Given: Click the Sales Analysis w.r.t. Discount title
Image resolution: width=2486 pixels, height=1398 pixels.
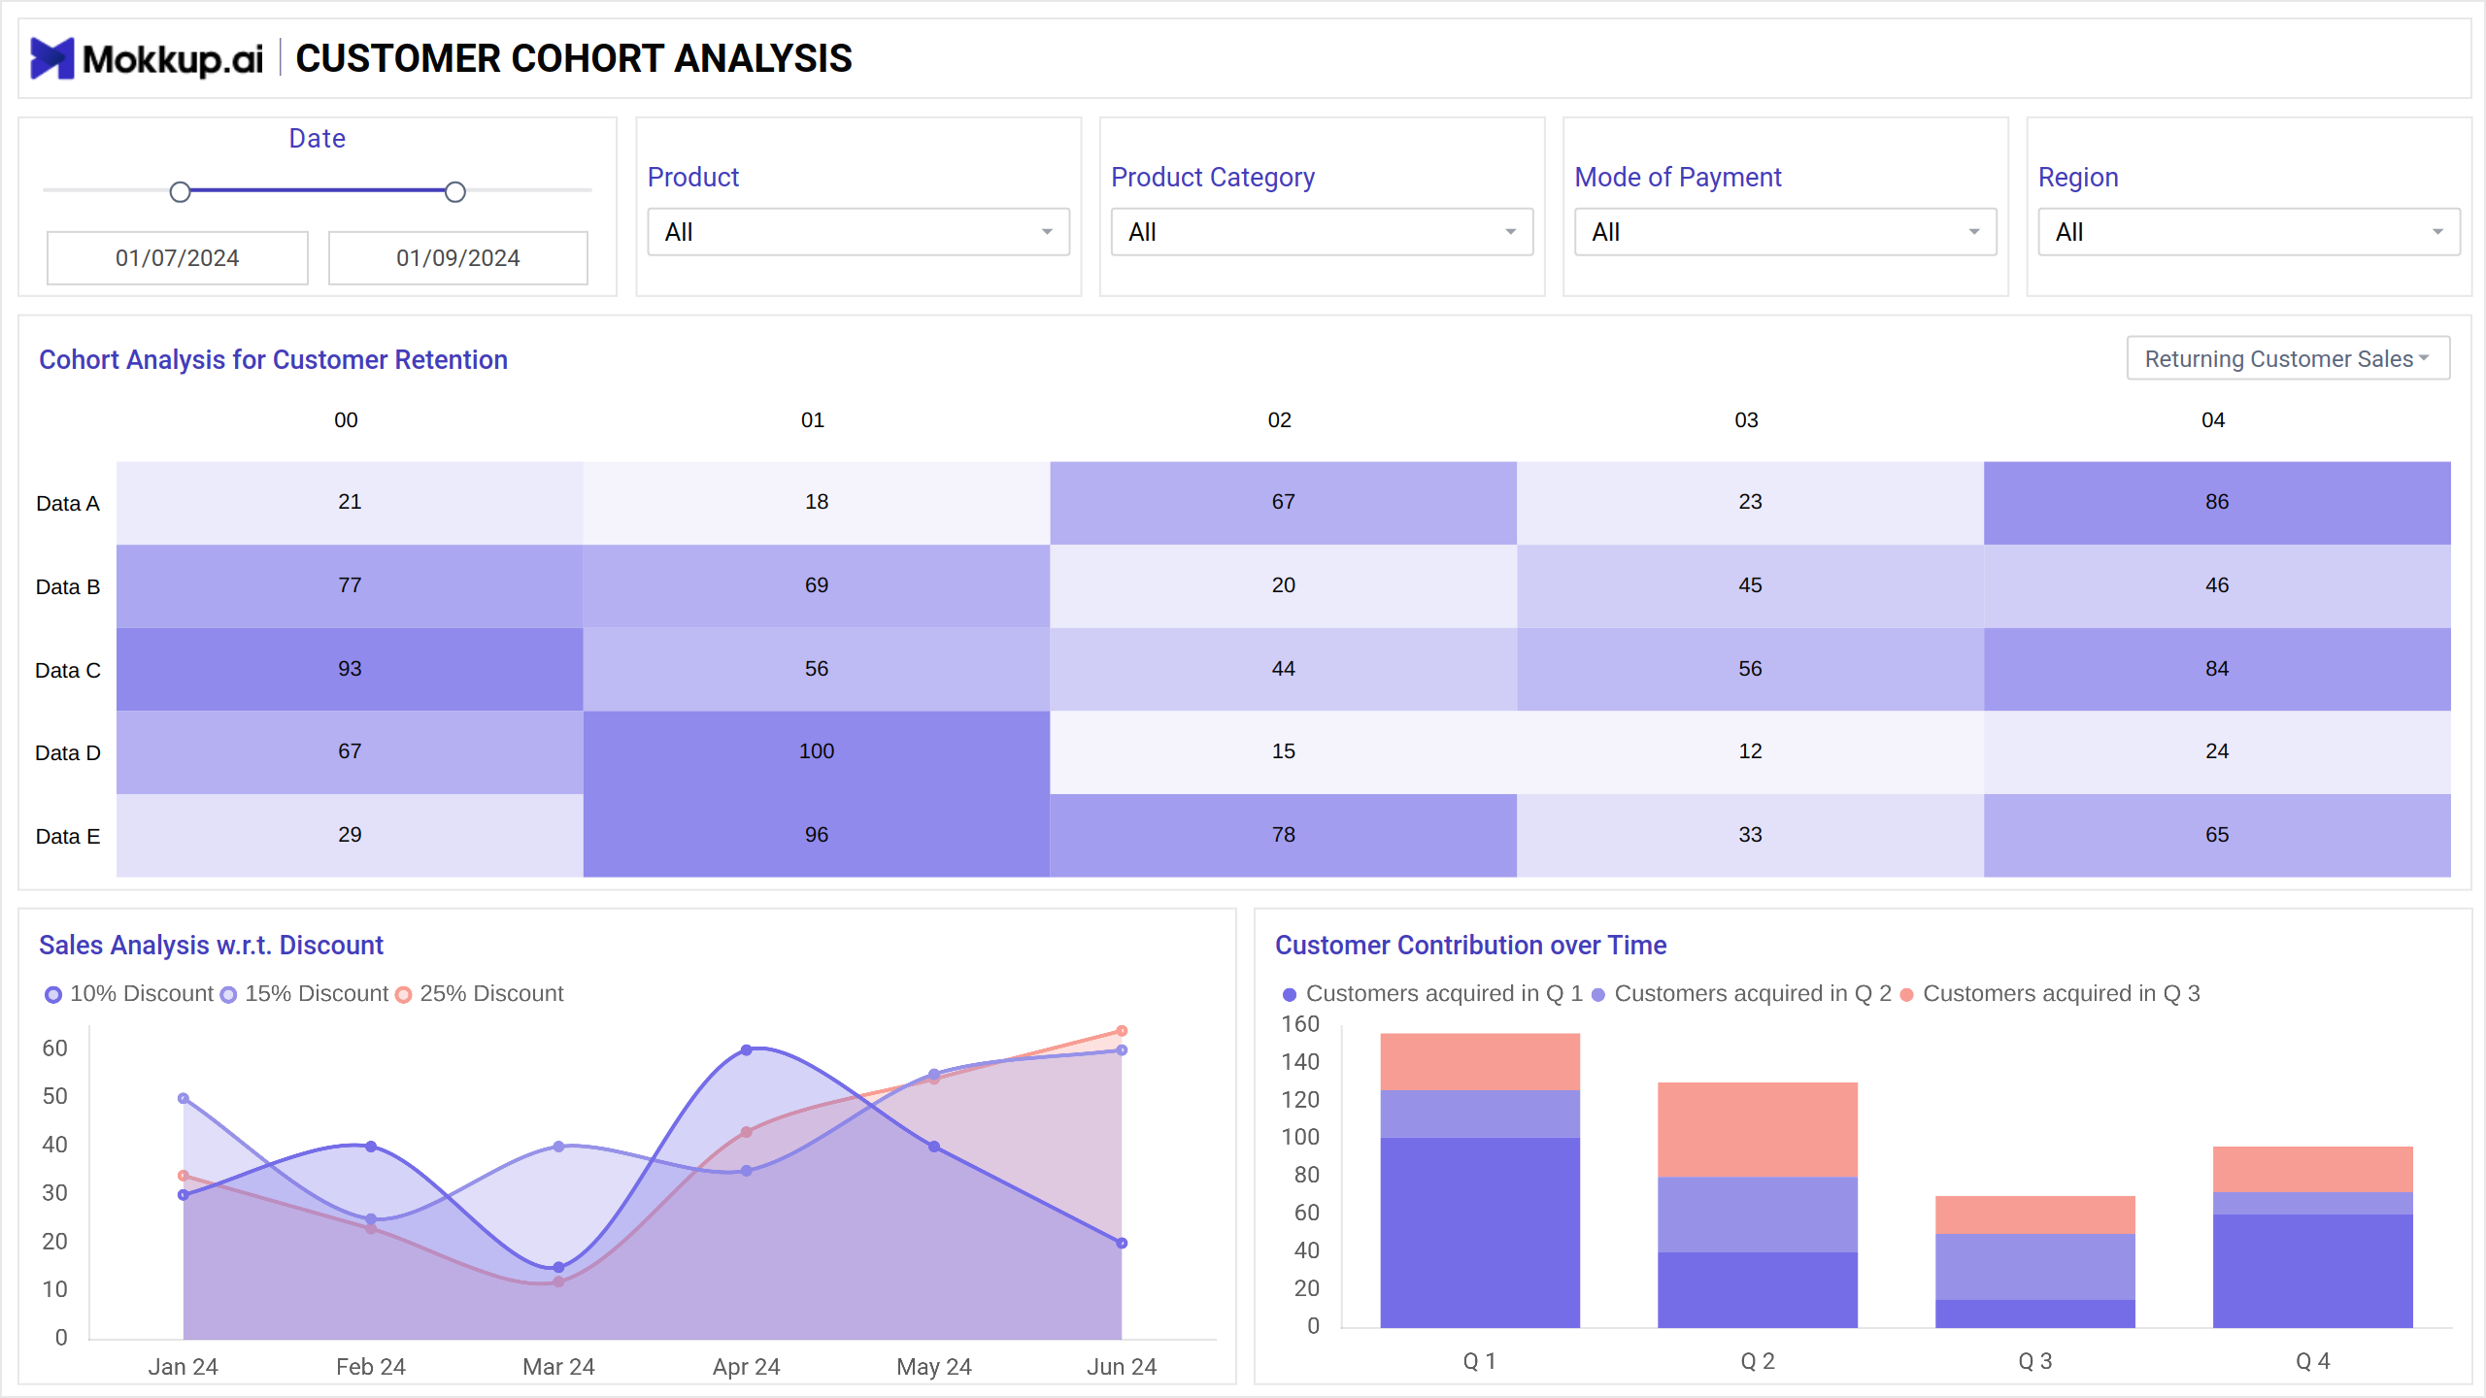Looking at the screenshot, I should pos(211,946).
